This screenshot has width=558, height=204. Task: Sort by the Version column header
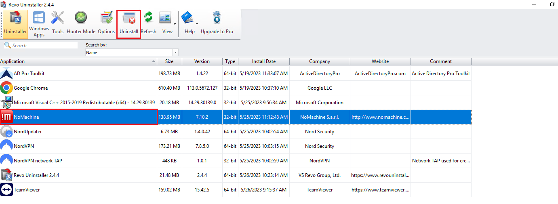click(x=202, y=61)
